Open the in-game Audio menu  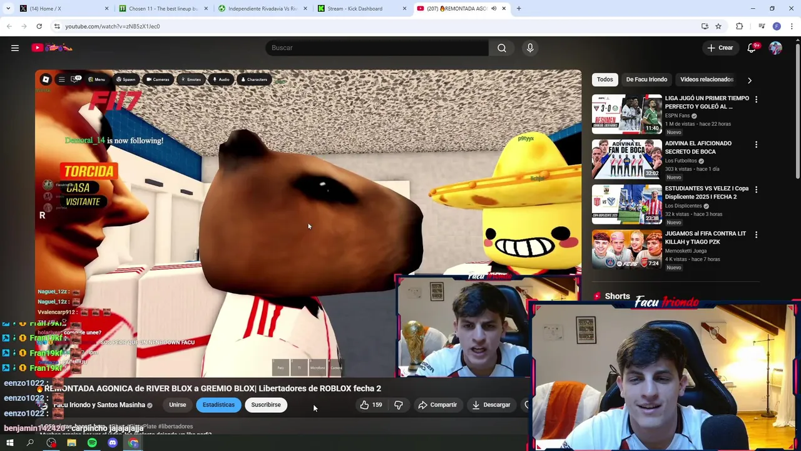tap(222, 80)
